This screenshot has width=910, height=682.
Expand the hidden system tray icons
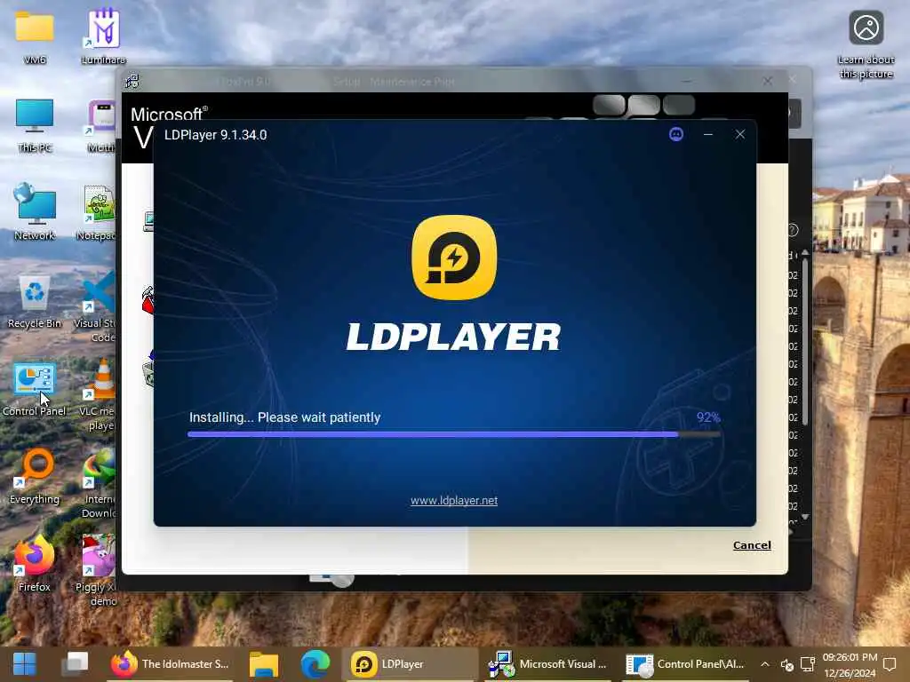pos(765,664)
